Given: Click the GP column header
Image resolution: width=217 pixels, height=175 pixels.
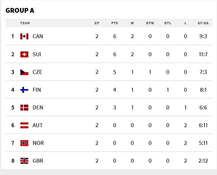Looking at the screenshot, I should coord(97,23).
